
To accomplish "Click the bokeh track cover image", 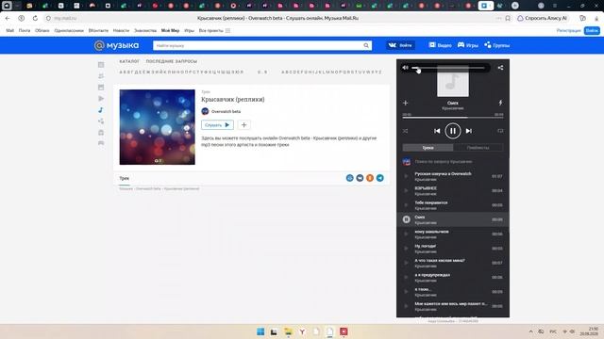I will pyautogui.click(x=158, y=127).
